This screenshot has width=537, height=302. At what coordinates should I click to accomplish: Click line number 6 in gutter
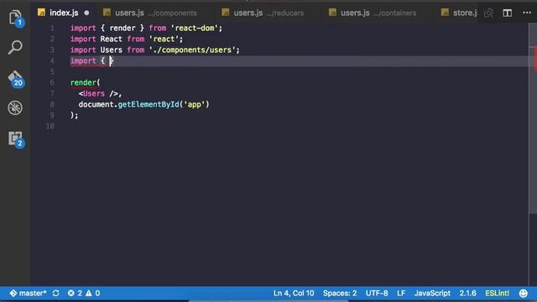[52, 82]
